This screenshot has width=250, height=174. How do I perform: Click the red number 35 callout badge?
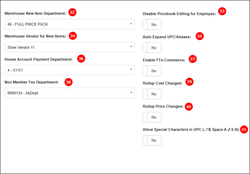pos(199,36)
